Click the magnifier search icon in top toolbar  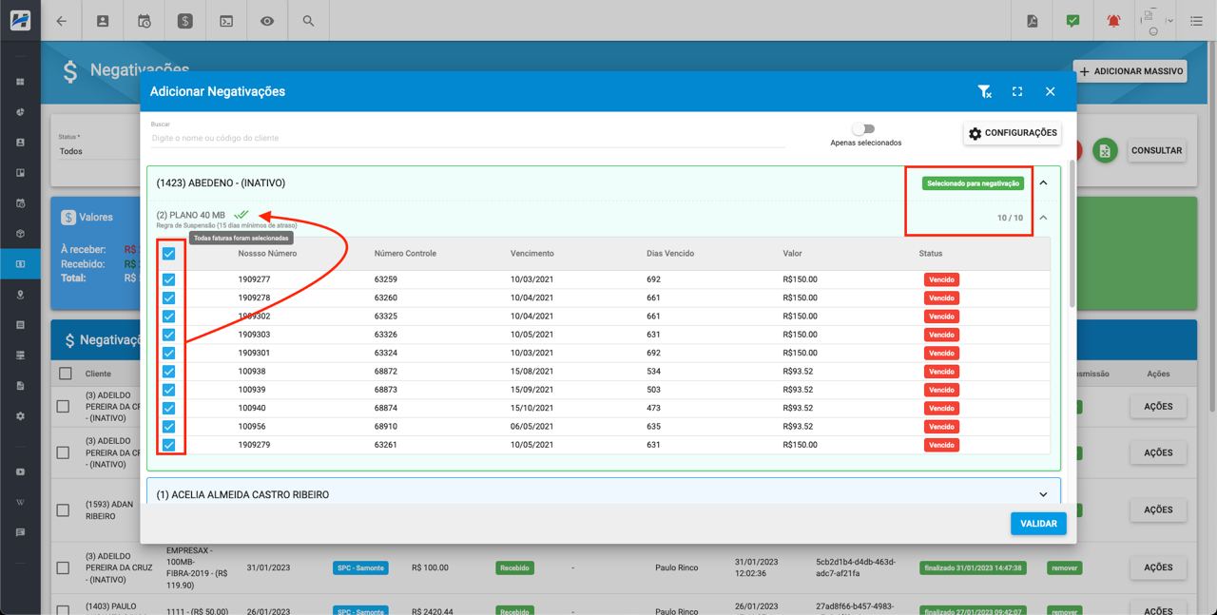[x=308, y=21]
